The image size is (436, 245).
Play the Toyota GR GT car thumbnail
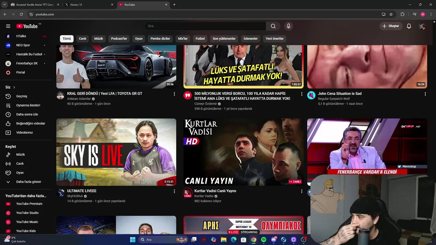[116, 67]
